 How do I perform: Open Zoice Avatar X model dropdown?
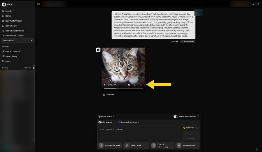(x=107, y=122)
